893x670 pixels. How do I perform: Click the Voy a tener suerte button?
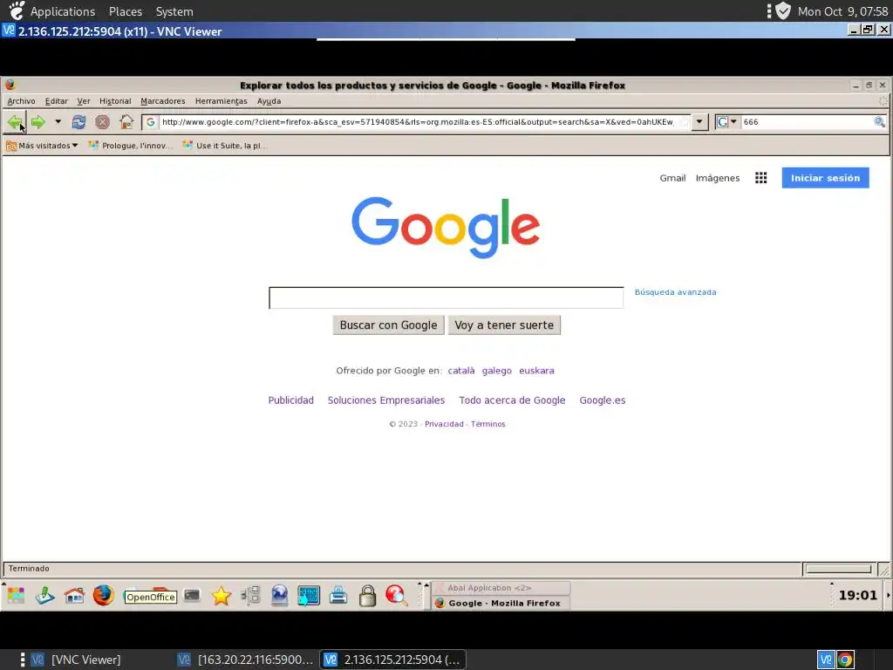point(504,325)
